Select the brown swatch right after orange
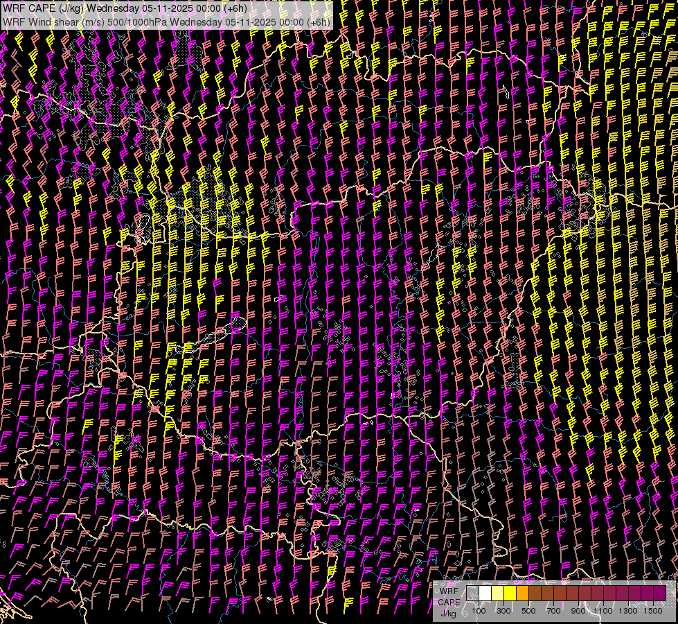This screenshot has height=624, width=678. [x=535, y=593]
